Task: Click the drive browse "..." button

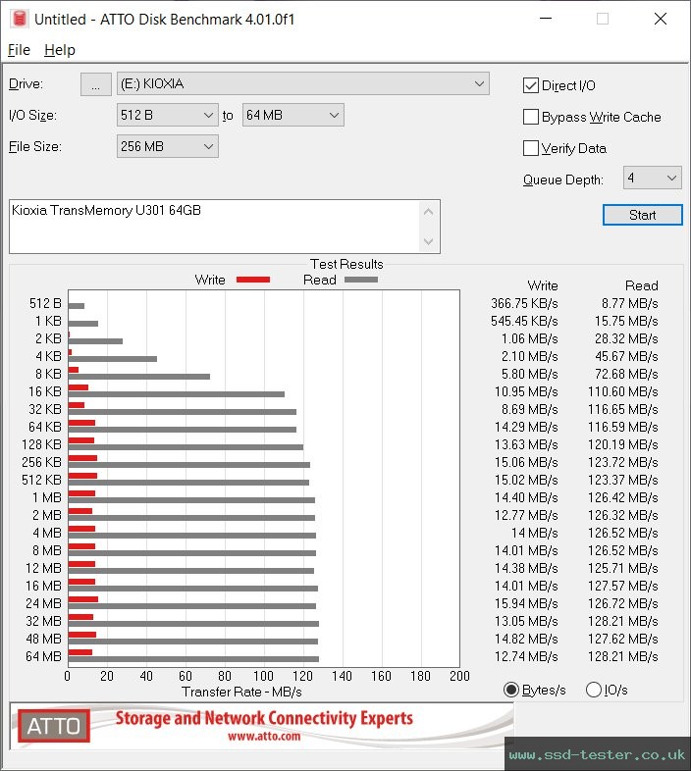Action: coord(95,84)
